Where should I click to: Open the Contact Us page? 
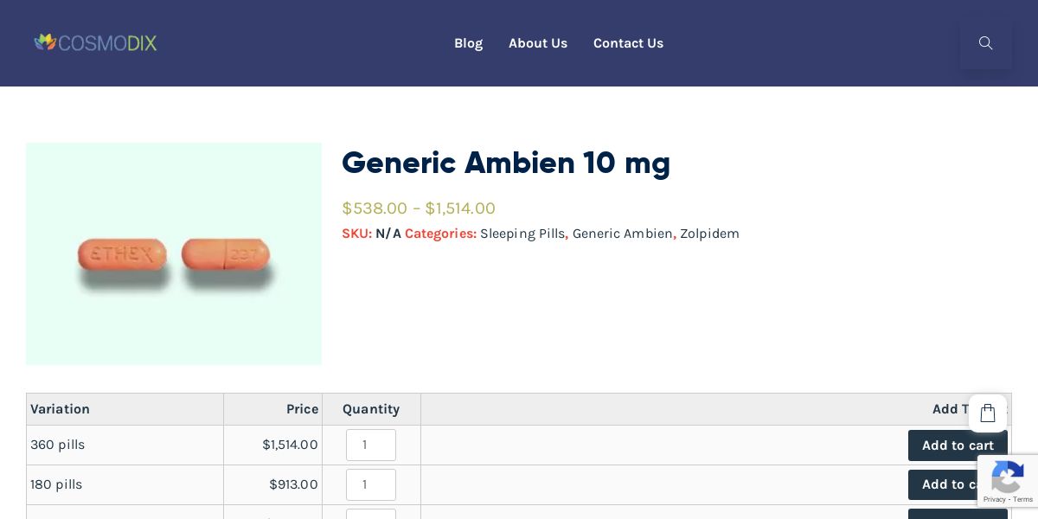click(628, 43)
